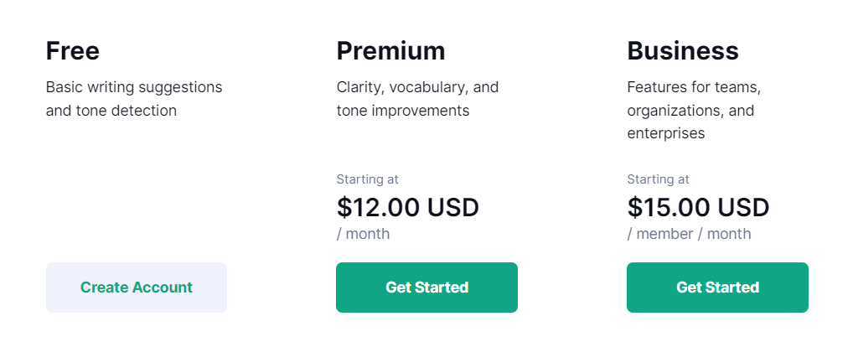This screenshot has width=853, height=342.
Task: Click the "Features for teams," text line
Action: [x=693, y=86]
